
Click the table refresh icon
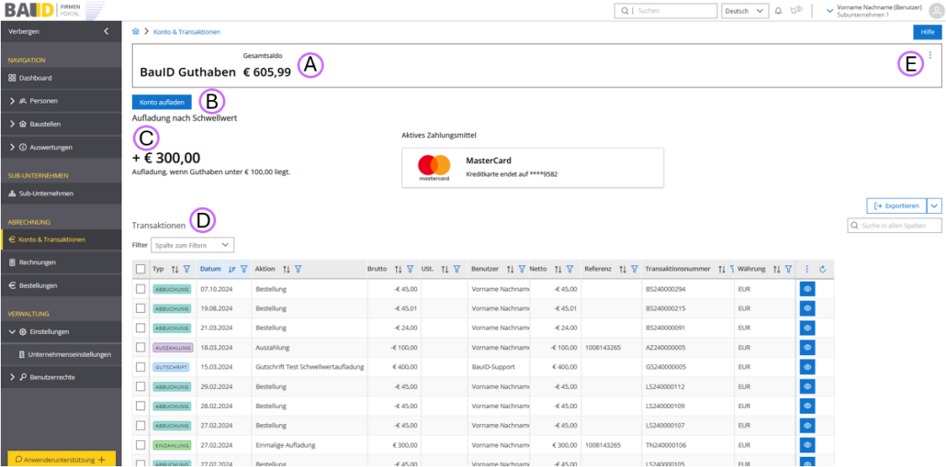click(x=822, y=270)
